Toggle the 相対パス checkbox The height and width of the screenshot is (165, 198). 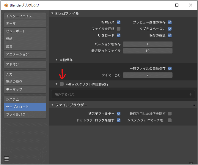[119, 22]
